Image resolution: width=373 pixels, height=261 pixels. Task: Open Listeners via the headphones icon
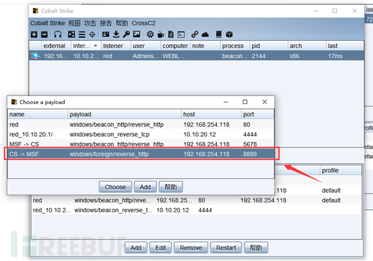pyautogui.click(x=58, y=35)
